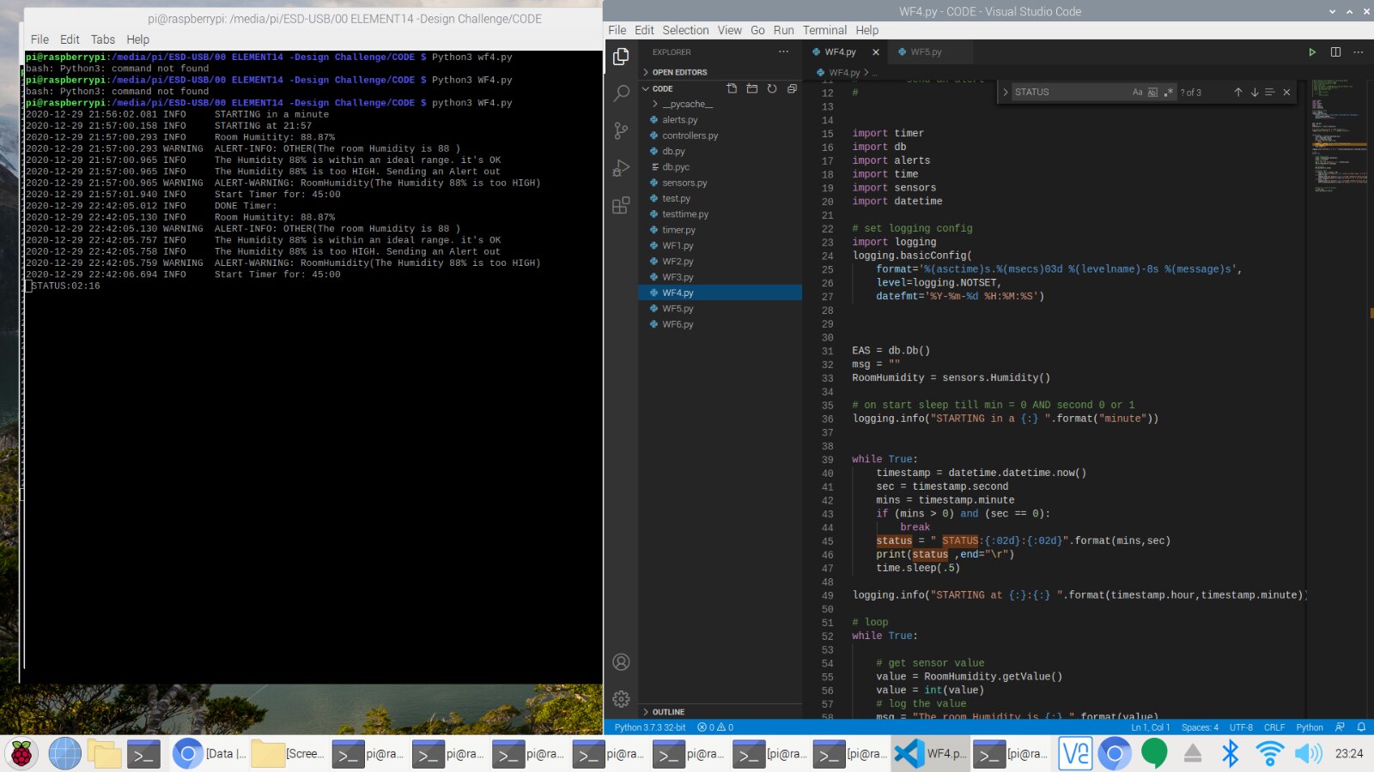Image resolution: width=1374 pixels, height=772 pixels.
Task: Open the Extensions view in activity bar
Action: coord(621,206)
